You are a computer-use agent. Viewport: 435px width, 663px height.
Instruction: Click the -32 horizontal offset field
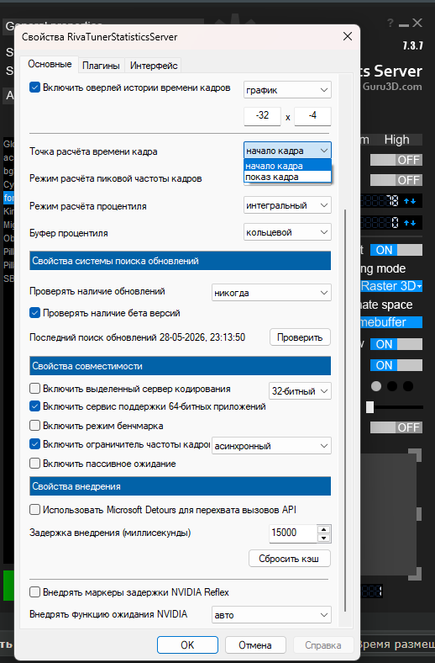tap(262, 116)
